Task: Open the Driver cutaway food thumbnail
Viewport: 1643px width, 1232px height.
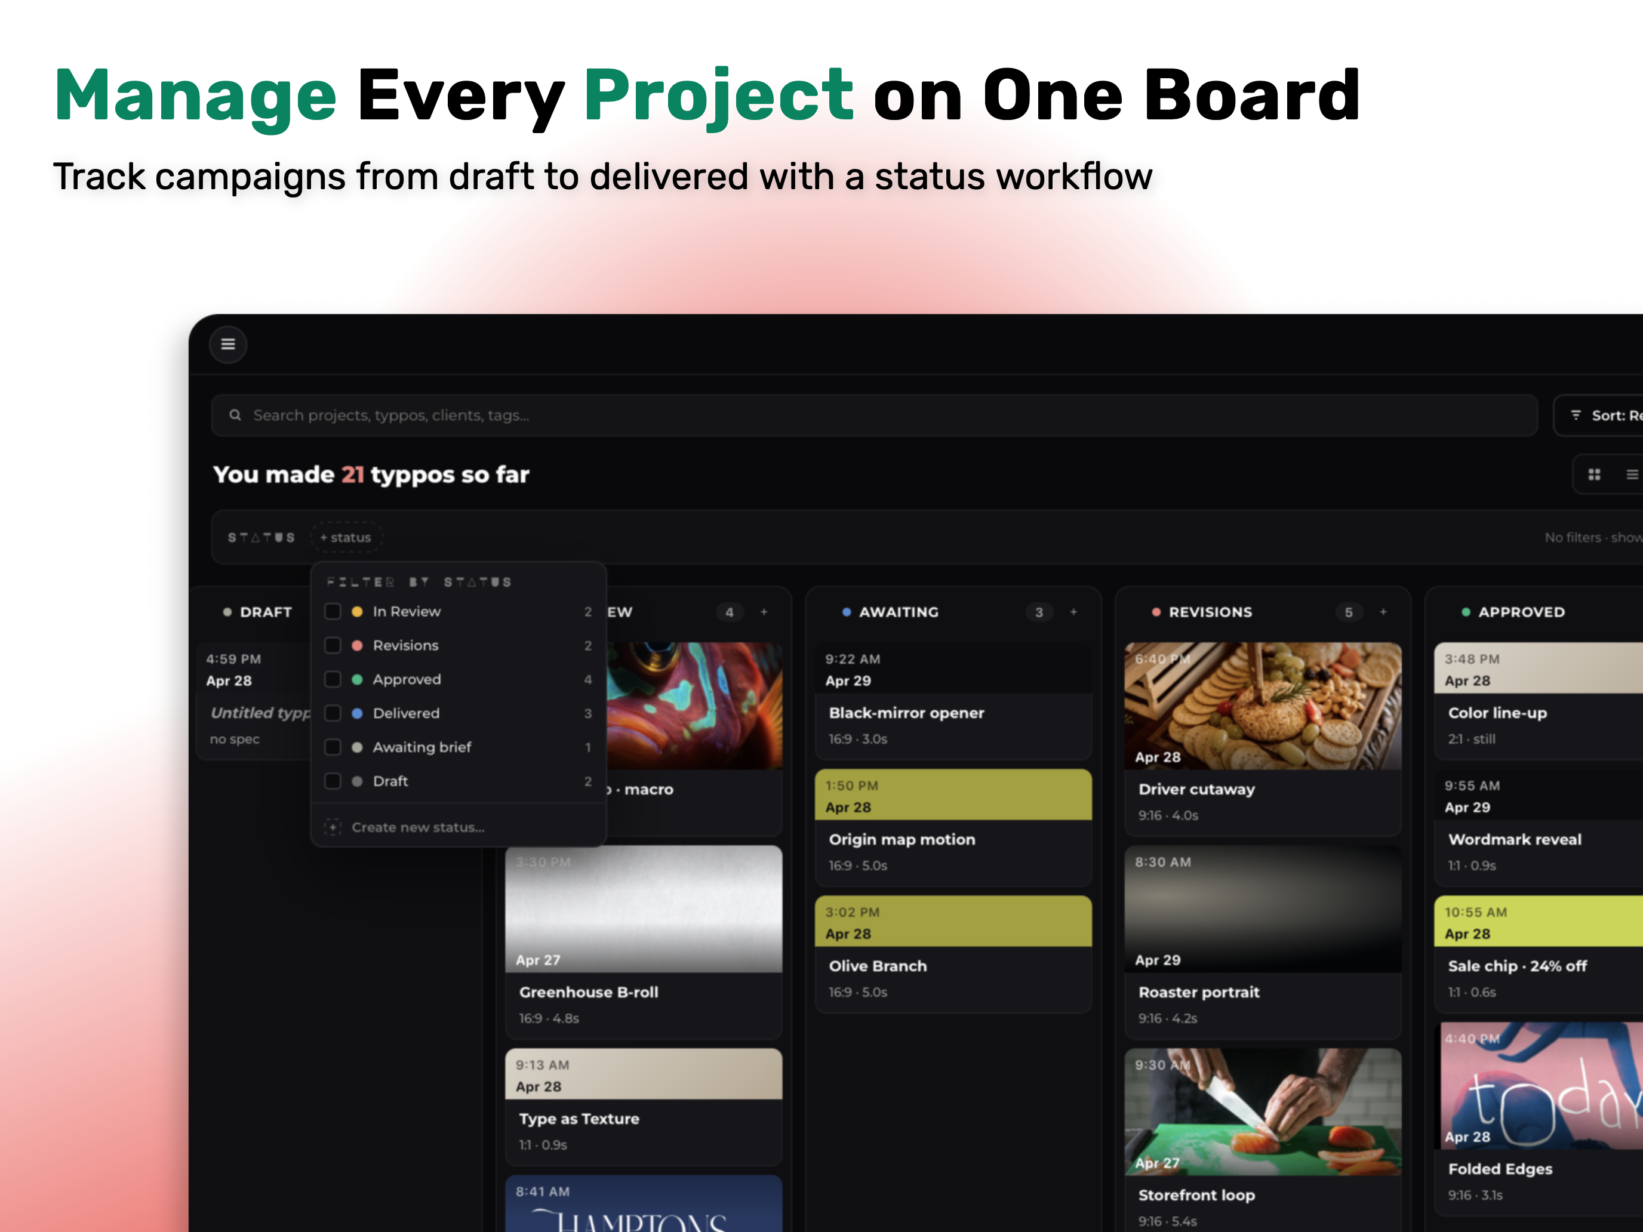Action: [x=1263, y=706]
